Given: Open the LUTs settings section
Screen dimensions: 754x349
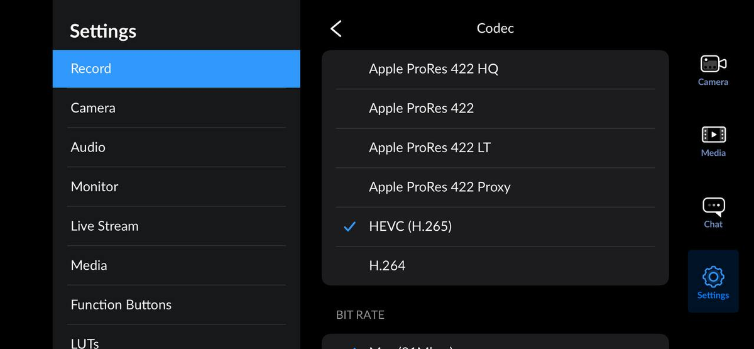Looking at the screenshot, I should pyautogui.click(x=176, y=341).
